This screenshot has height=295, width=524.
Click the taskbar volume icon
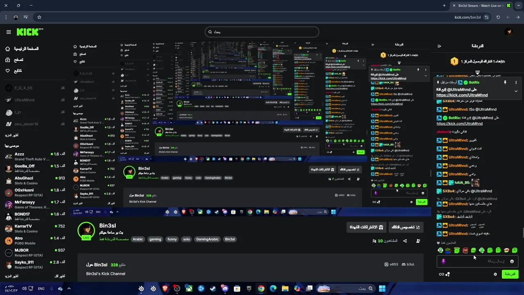[24, 288]
